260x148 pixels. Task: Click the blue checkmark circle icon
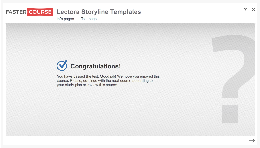pyautogui.click(x=62, y=66)
